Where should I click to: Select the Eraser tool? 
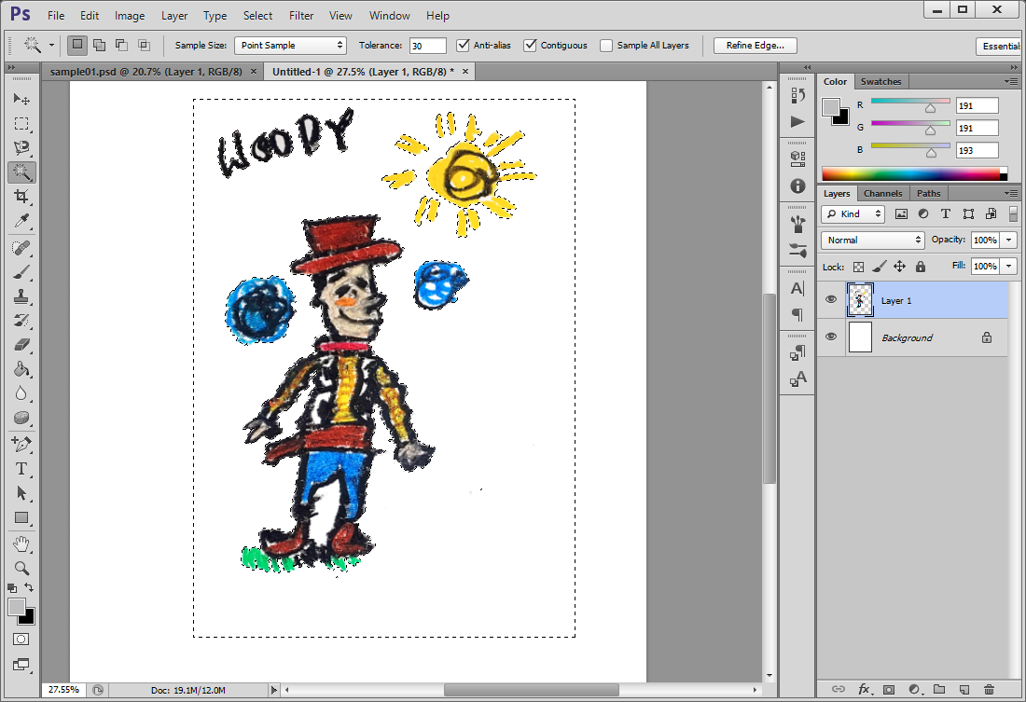pyautogui.click(x=21, y=345)
